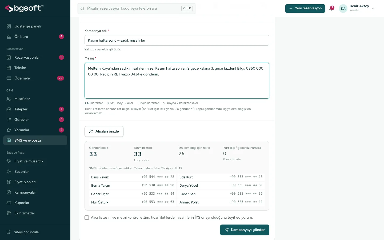Click the Ödemeler card icon
This screenshot has width=384, height=240.
click(x=9, y=78)
